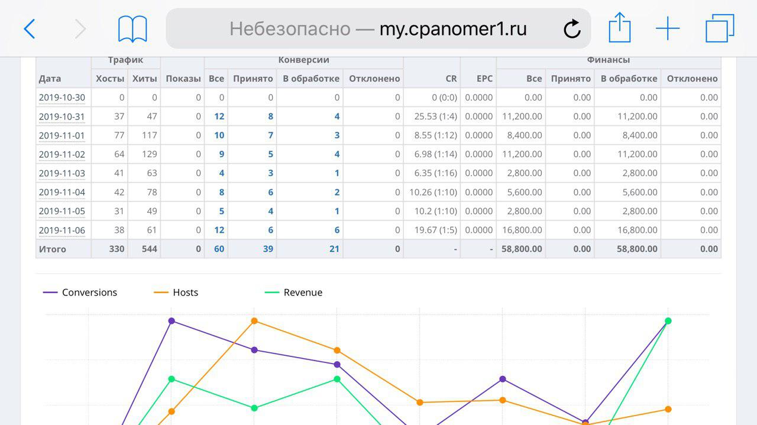Click total conversions value 60 in Итого row
757x425 pixels.
[219, 249]
